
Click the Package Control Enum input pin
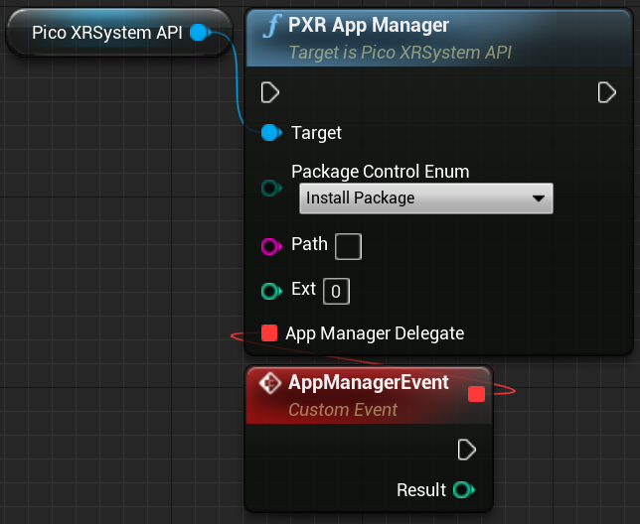(271, 189)
